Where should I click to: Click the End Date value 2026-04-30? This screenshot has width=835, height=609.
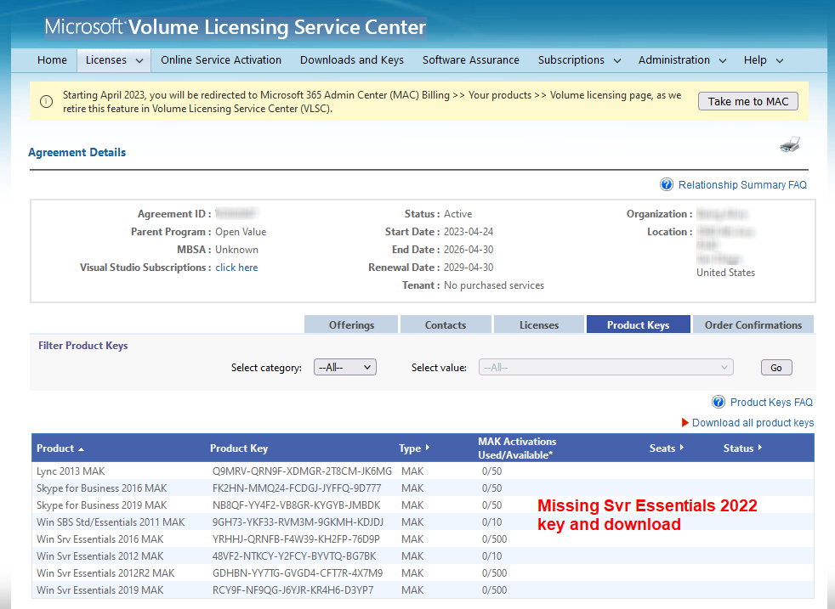pyautogui.click(x=469, y=250)
